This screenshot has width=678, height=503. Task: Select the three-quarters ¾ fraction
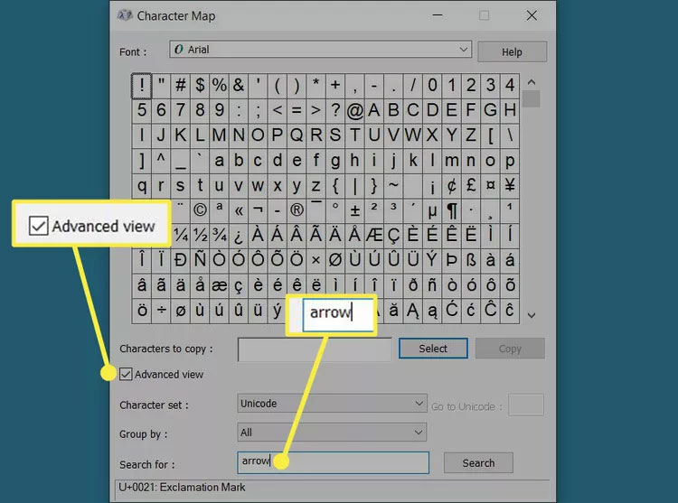point(220,236)
